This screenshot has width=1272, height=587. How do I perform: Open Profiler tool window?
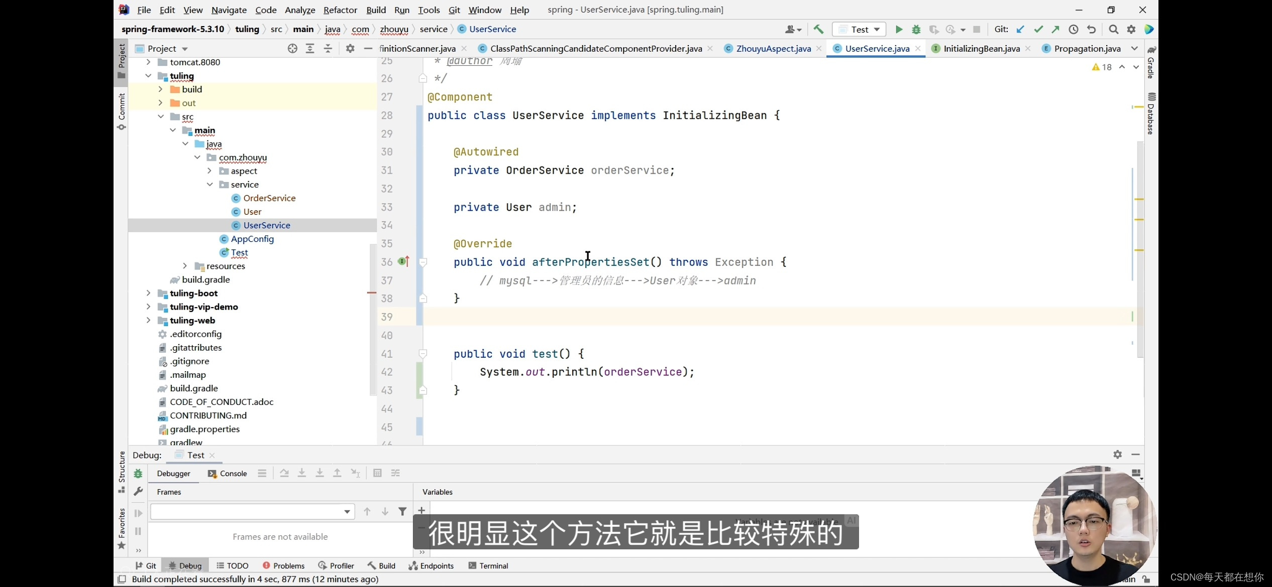pos(336,566)
